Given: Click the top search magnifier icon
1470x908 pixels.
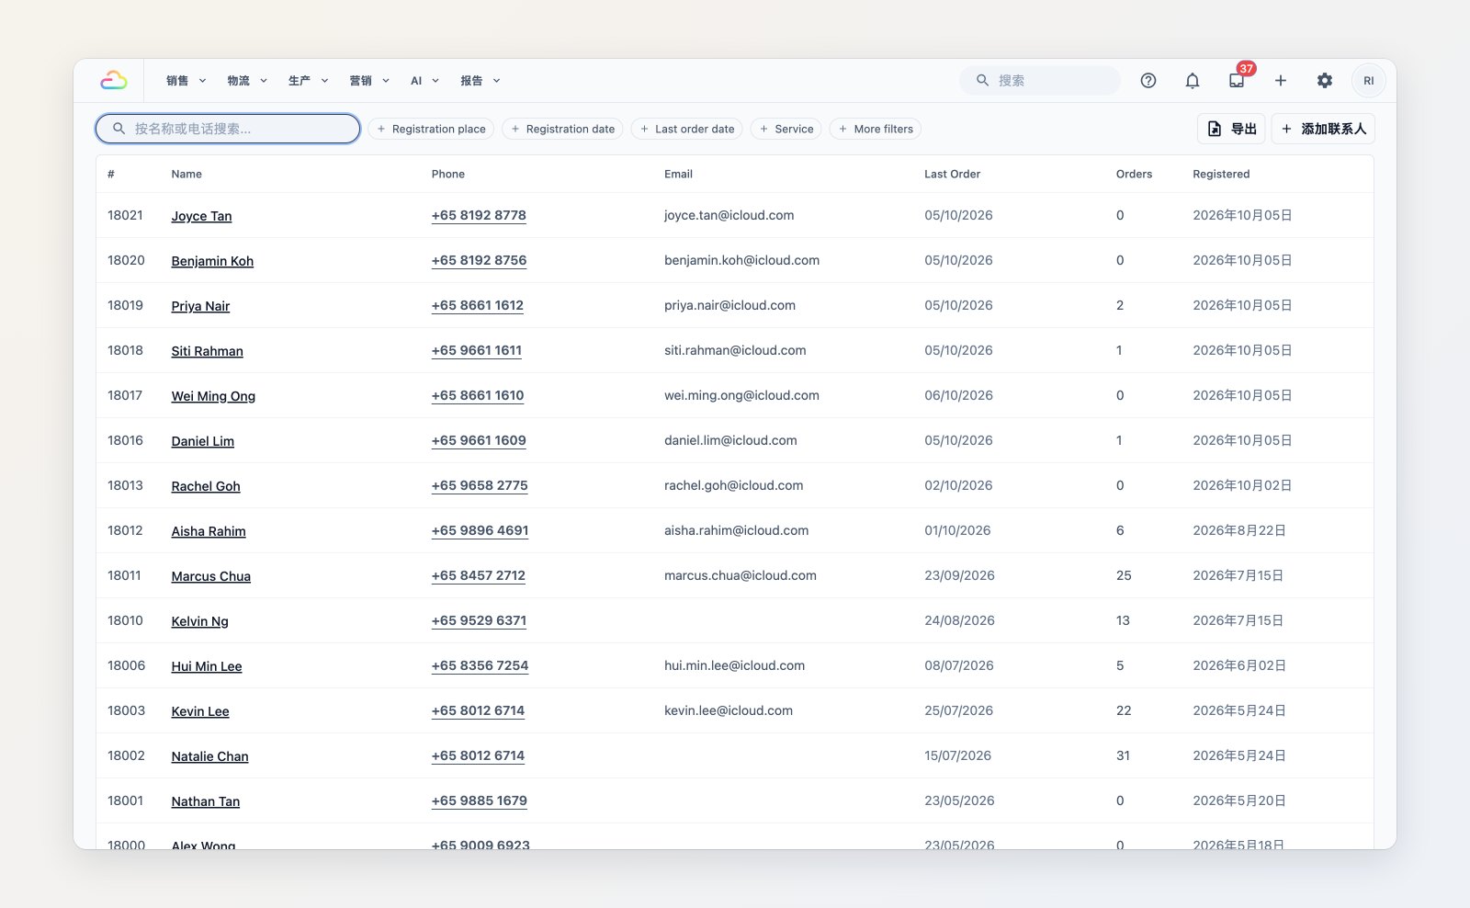Looking at the screenshot, I should click(982, 81).
